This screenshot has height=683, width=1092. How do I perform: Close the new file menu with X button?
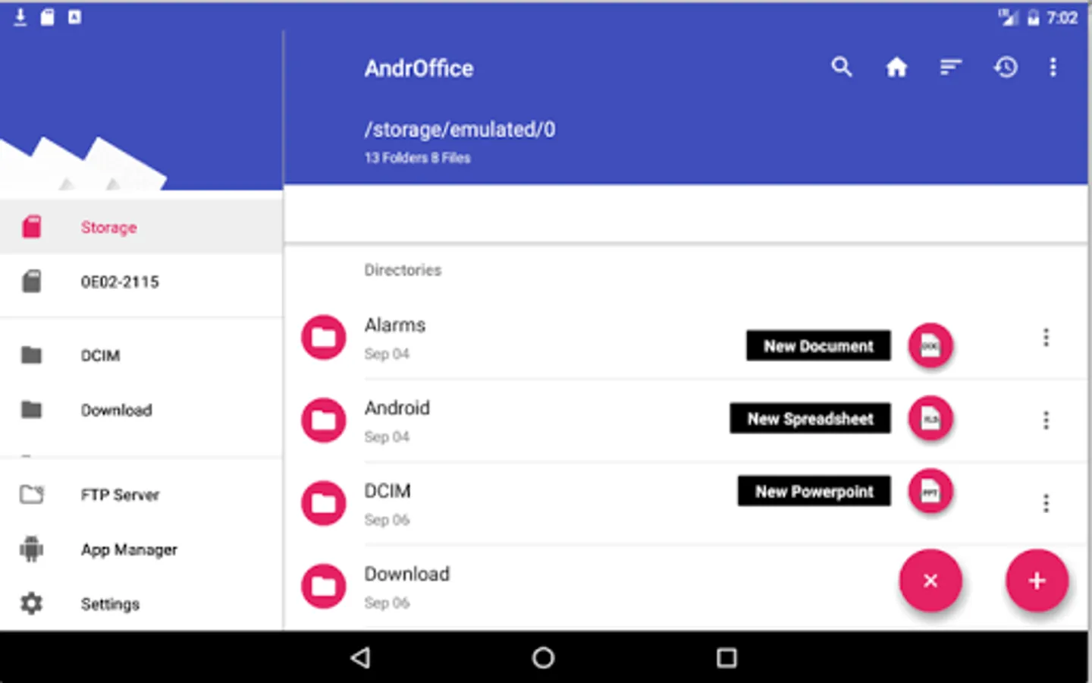pyautogui.click(x=930, y=581)
